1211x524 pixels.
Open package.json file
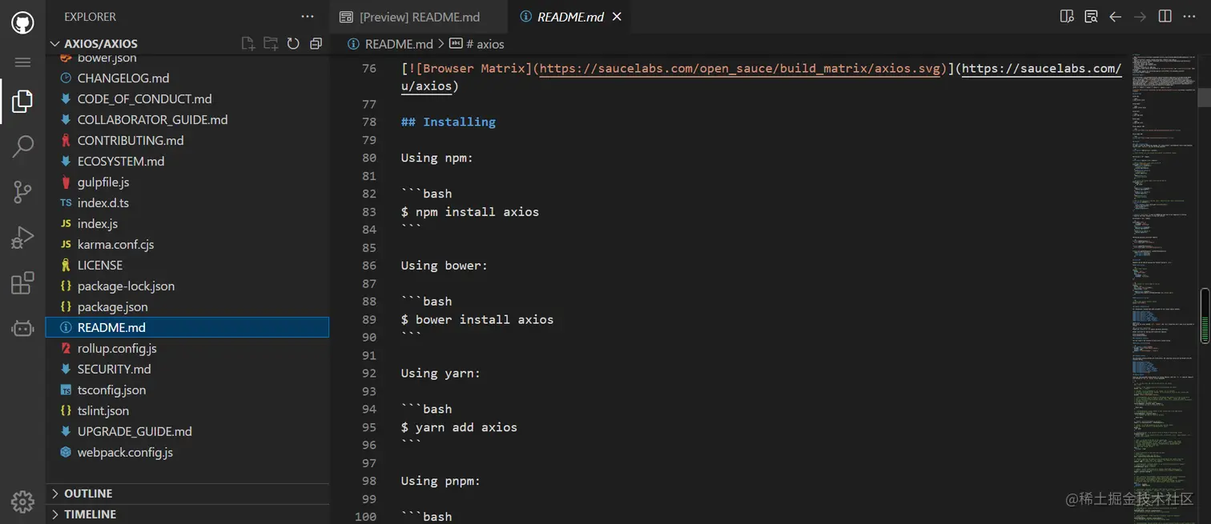pos(187,307)
